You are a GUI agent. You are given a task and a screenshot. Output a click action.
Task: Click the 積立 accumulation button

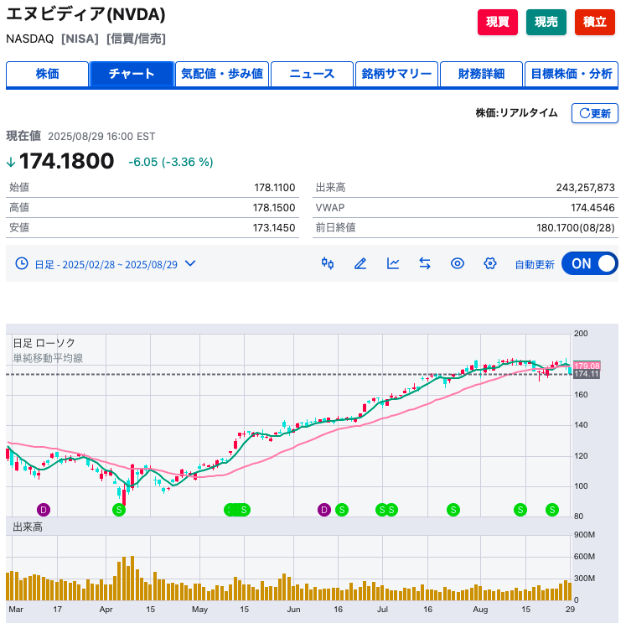click(595, 22)
